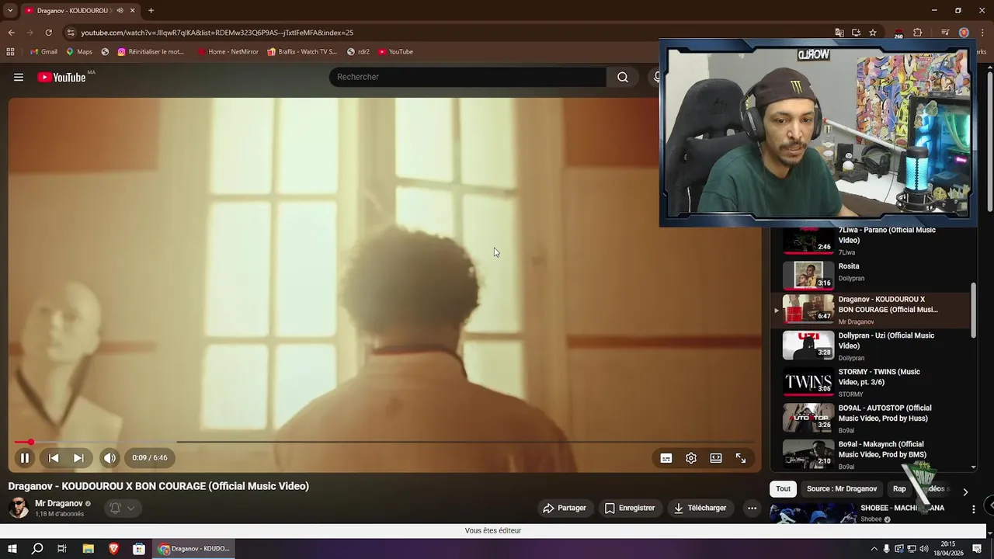The image size is (994, 559).
Task: Open a new browser tab
Action: coord(151,11)
